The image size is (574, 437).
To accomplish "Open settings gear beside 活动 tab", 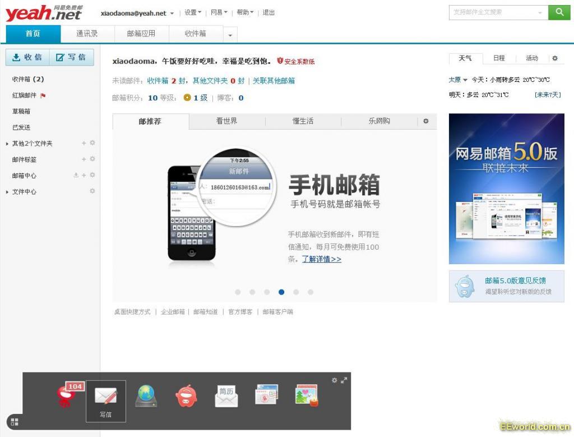I will 555,58.
